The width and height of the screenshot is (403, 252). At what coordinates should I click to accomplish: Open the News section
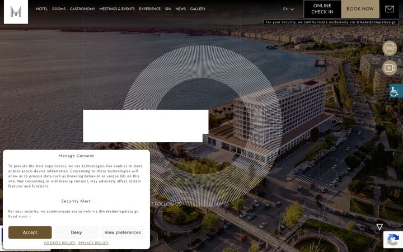(x=180, y=9)
